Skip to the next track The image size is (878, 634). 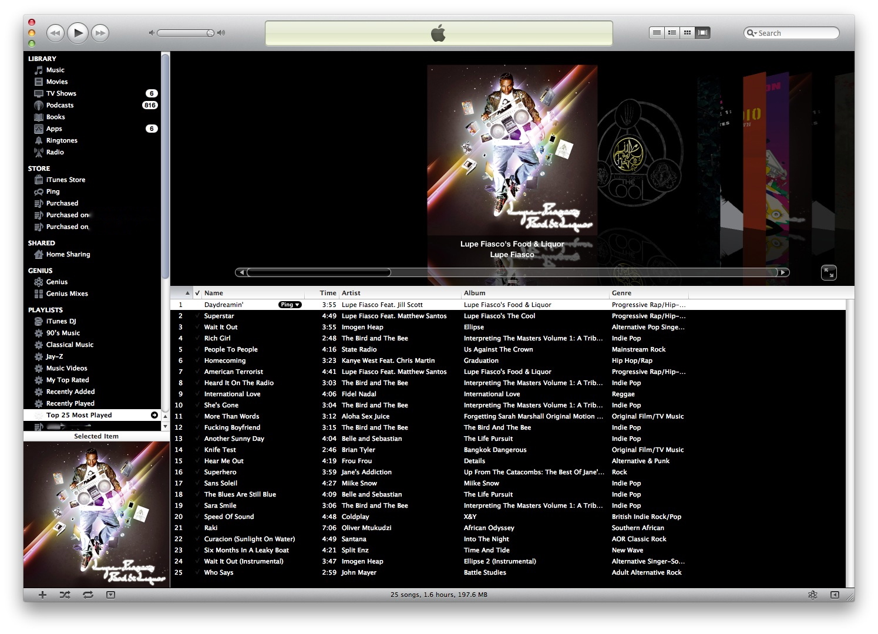click(x=101, y=33)
